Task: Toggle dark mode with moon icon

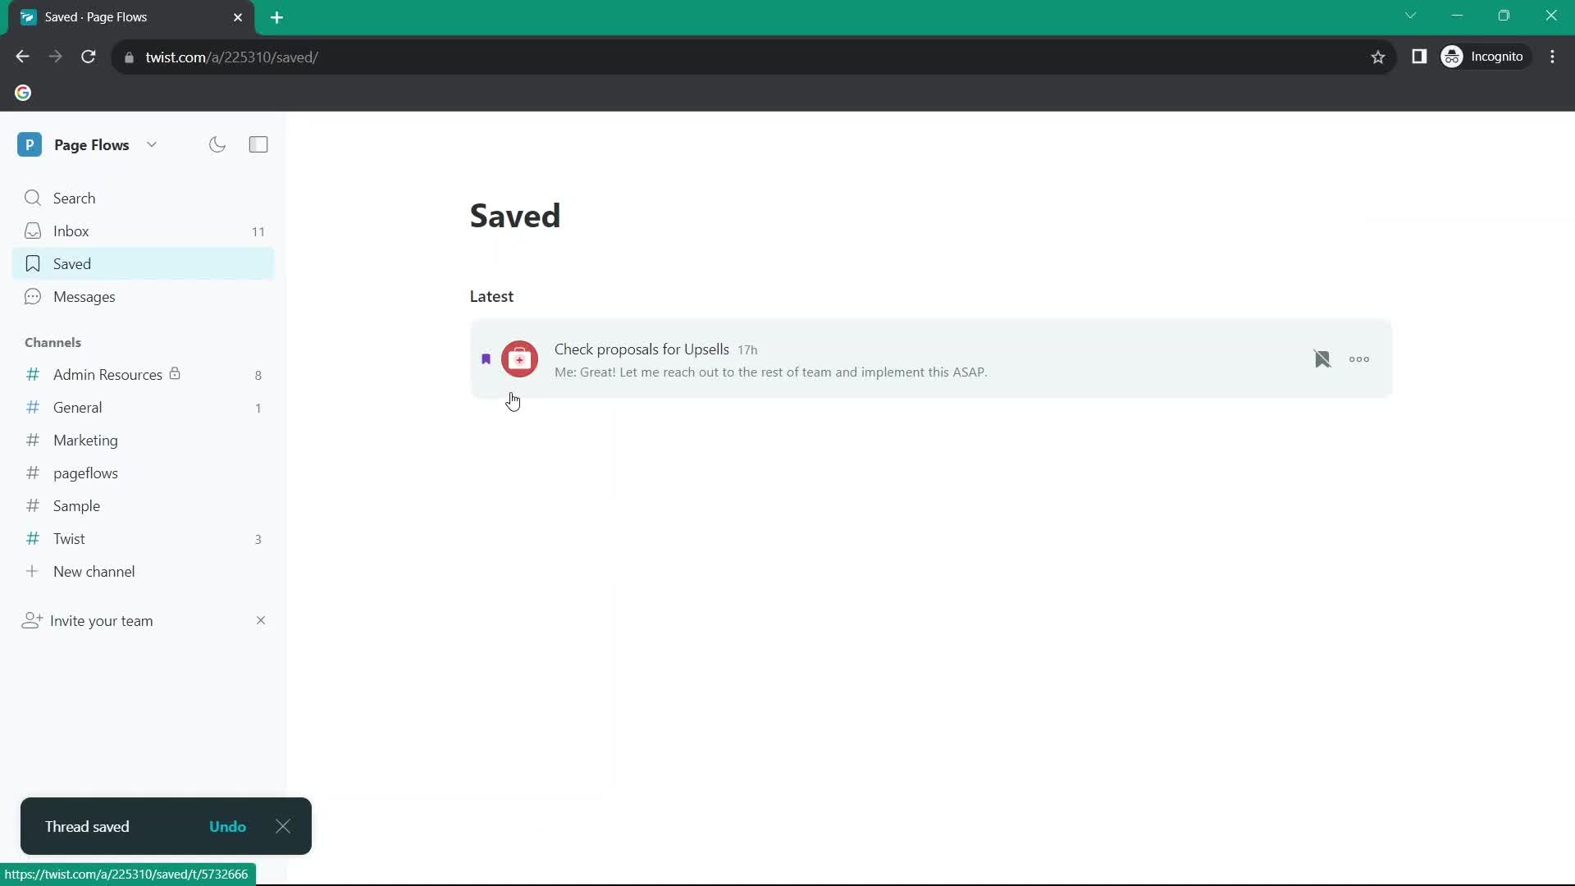Action: [217, 144]
